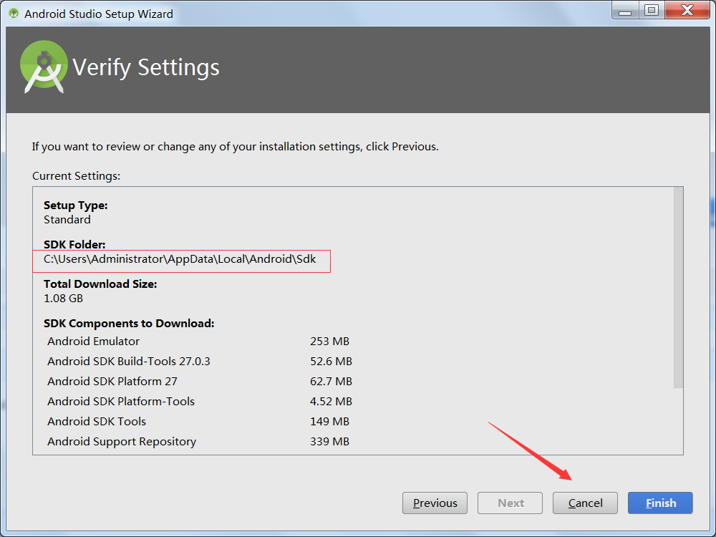Click the 'SDK Folder:' heading
Viewport: 716px width, 537px height.
click(74, 244)
